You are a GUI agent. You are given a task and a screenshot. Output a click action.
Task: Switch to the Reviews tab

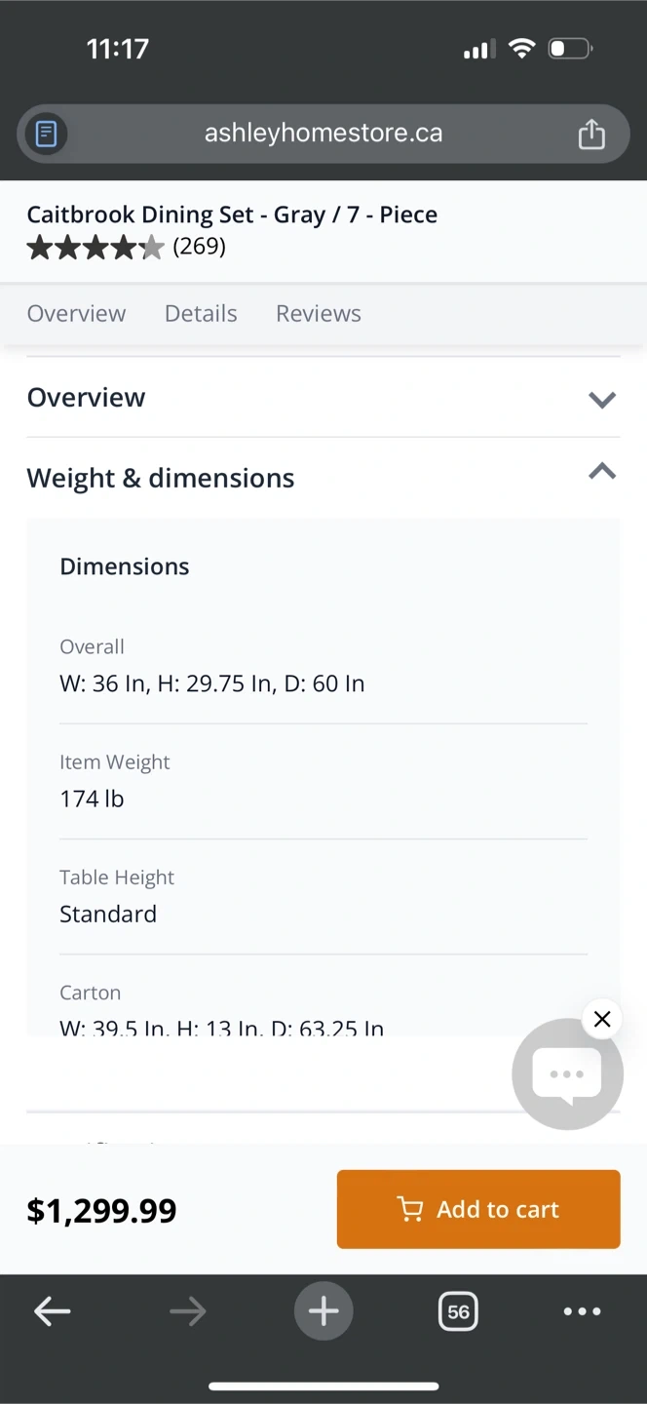click(319, 313)
